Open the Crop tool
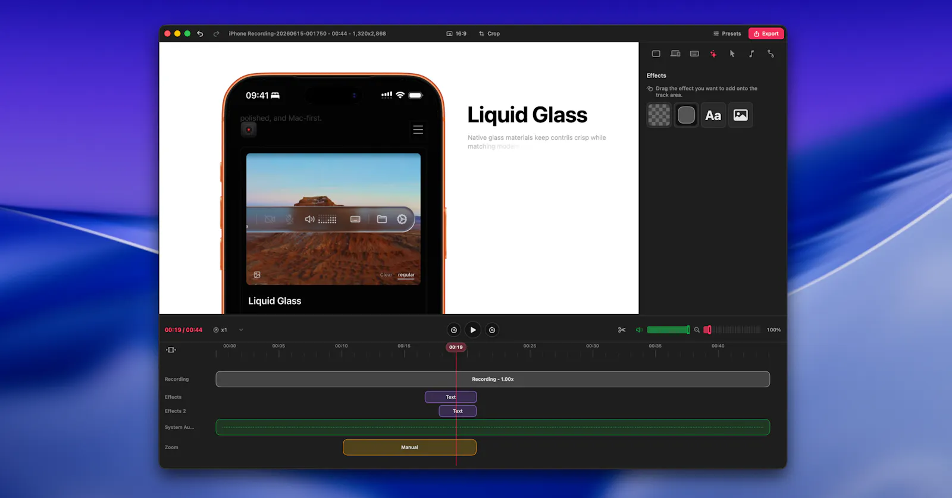This screenshot has height=498, width=952. [489, 34]
